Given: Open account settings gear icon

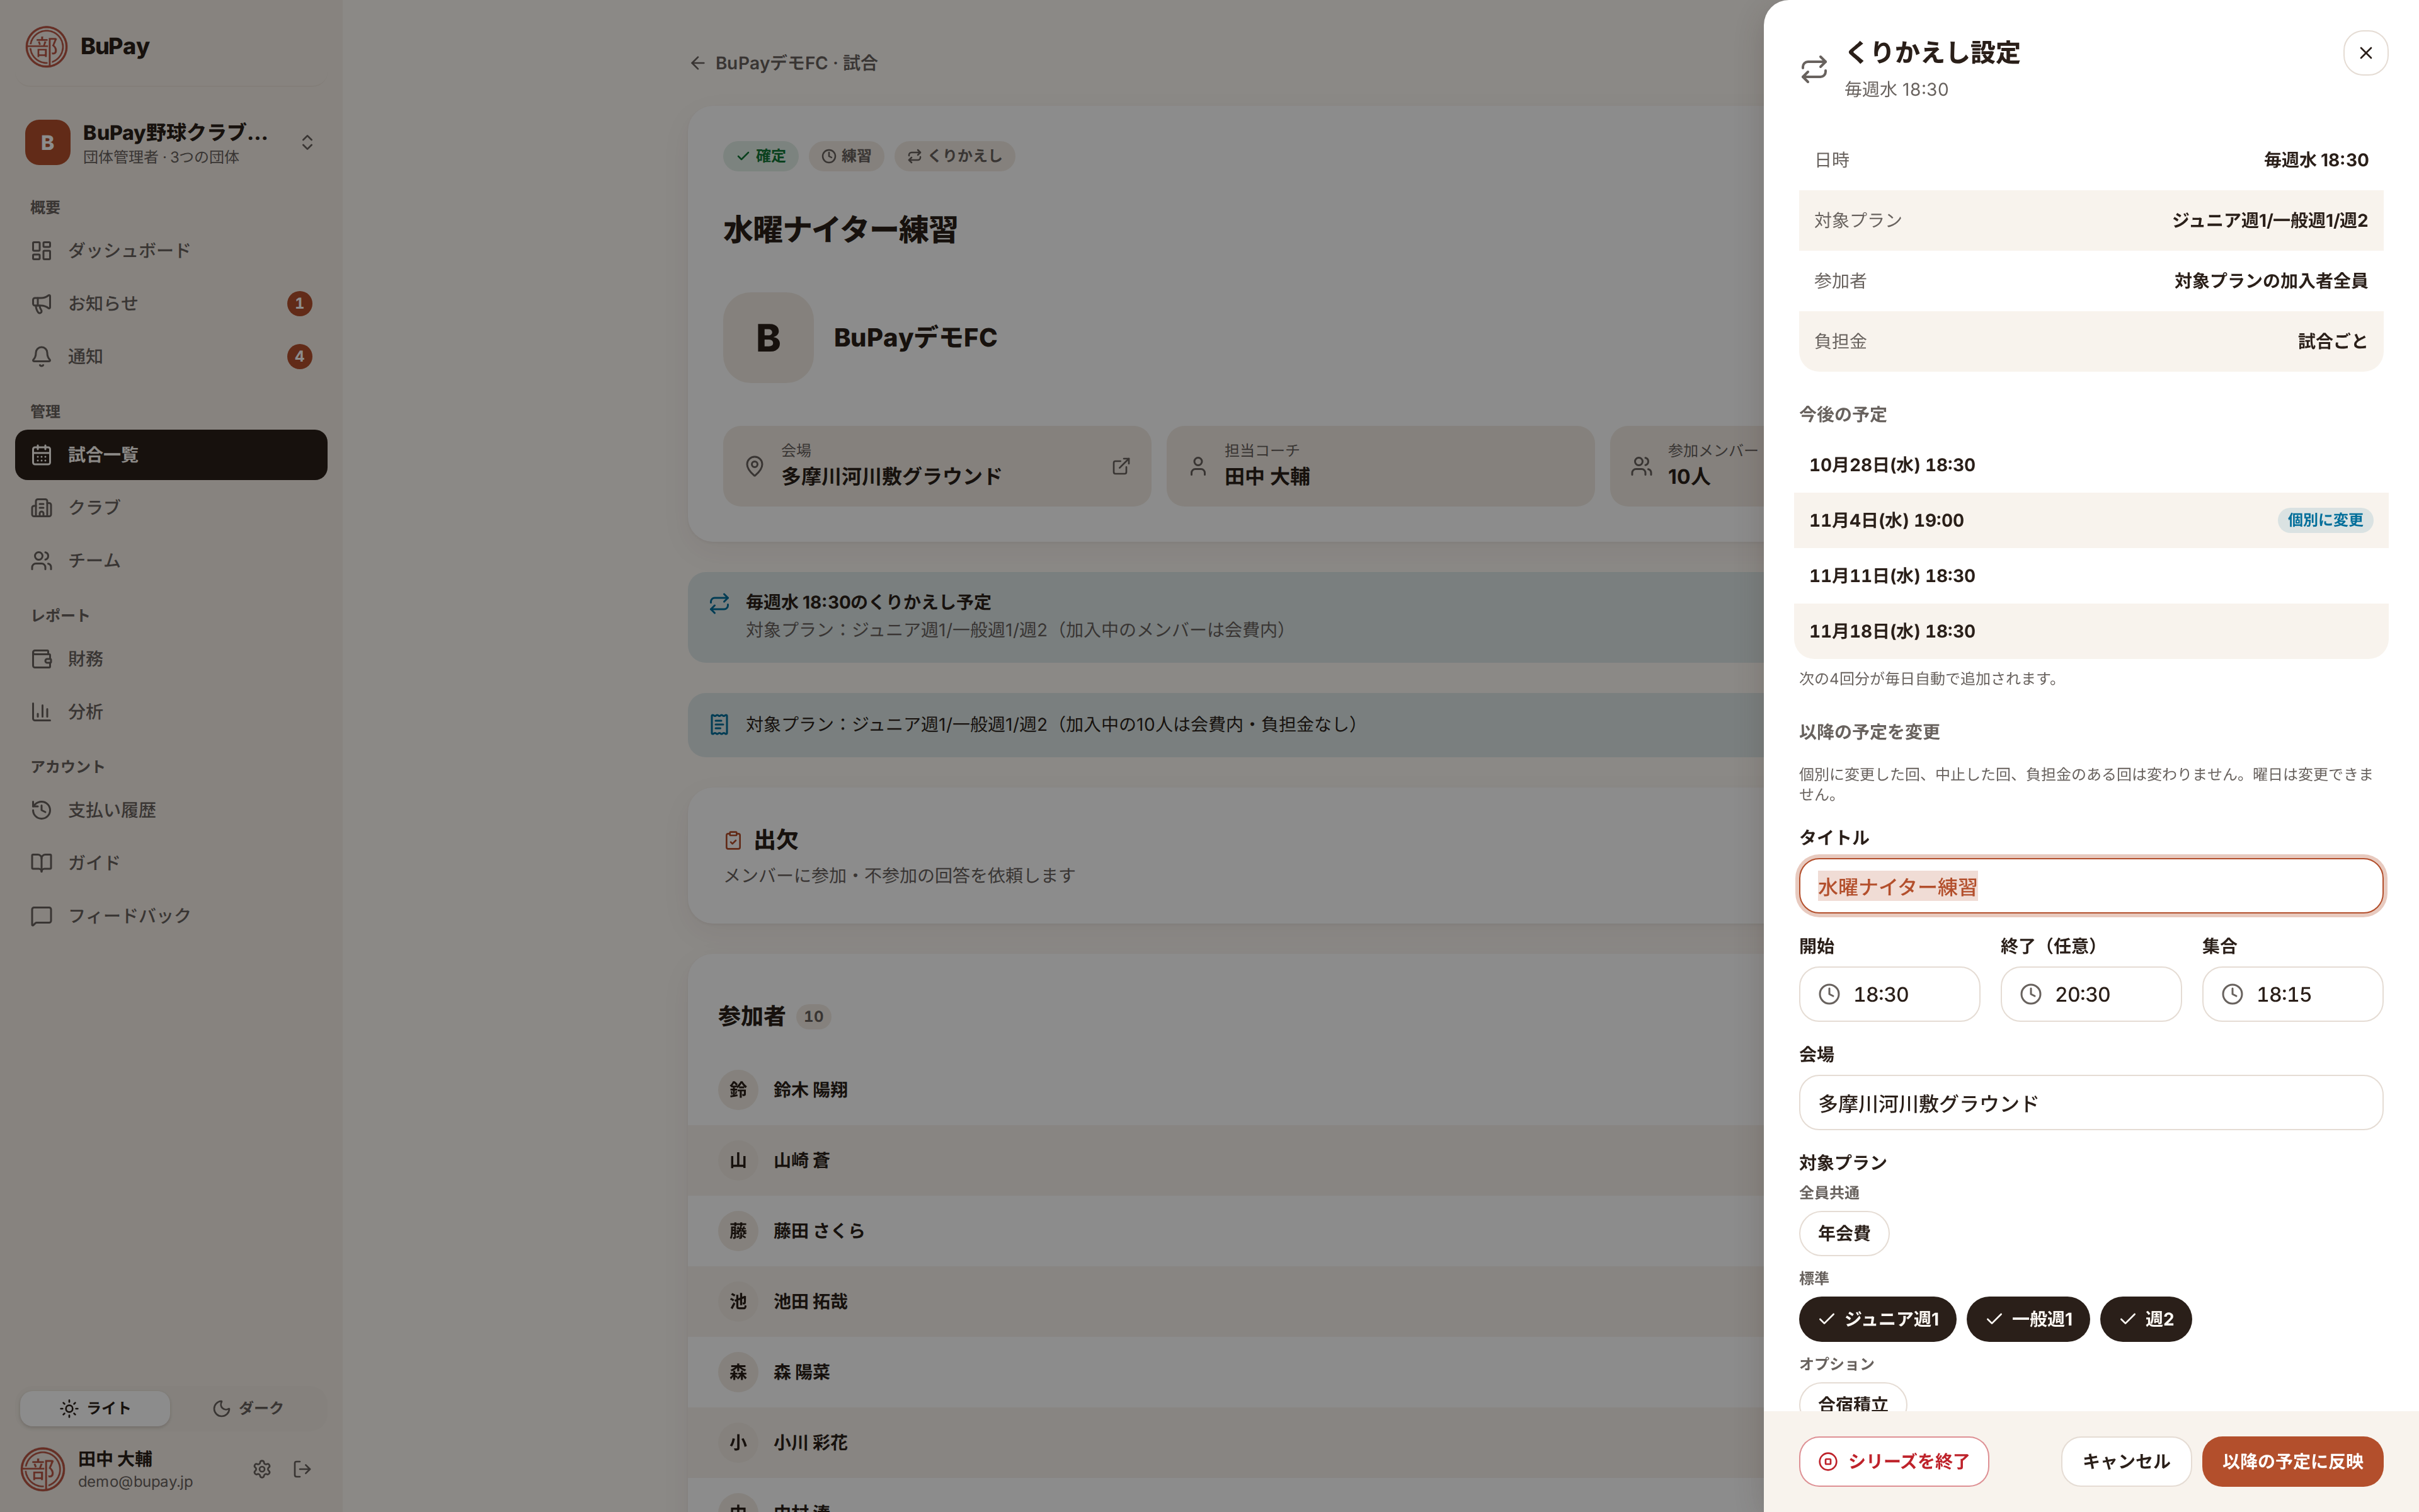Looking at the screenshot, I should (262, 1469).
